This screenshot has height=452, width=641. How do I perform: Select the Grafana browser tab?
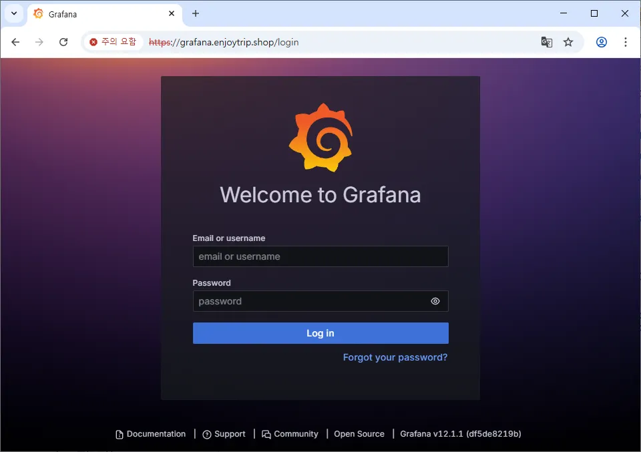(x=105, y=14)
